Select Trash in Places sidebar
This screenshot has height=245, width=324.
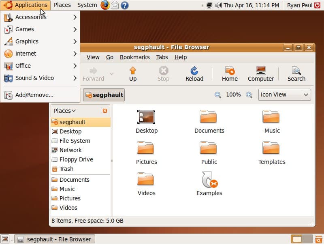(x=66, y=169)
